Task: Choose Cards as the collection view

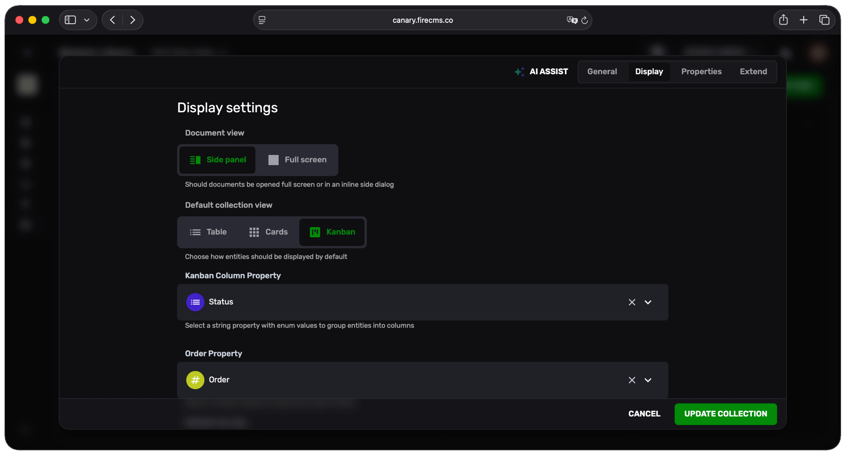Action: (x=269, y=232)
